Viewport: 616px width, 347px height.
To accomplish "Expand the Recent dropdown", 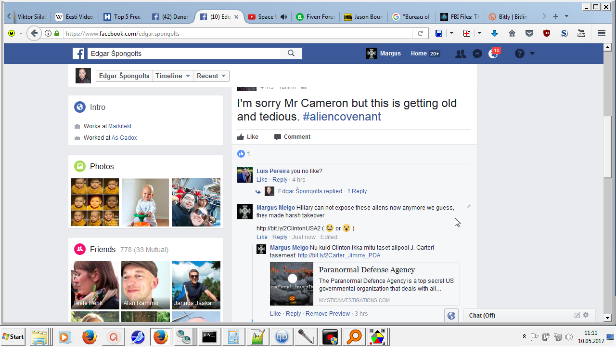I will click(x=211, y=76).
